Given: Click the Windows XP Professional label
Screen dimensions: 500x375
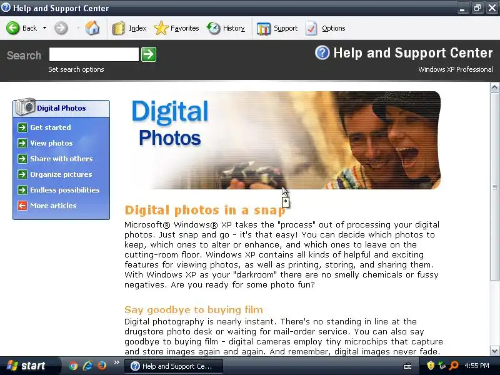Looking at the screenshot, I should click(456, 69).
